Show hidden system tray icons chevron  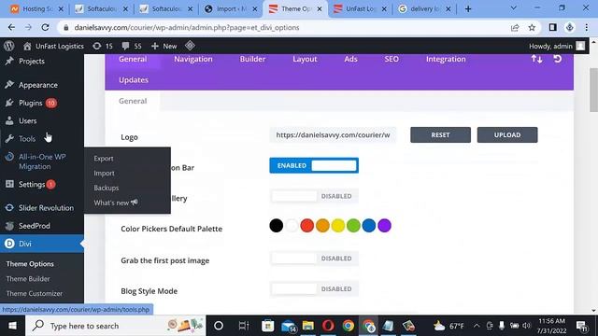tap(477, 326)
